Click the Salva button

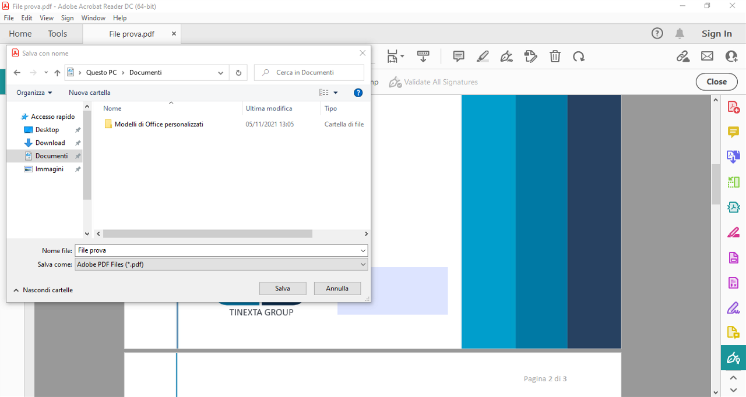283,288
